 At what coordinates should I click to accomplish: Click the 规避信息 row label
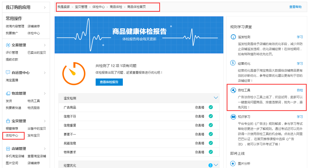70,143
